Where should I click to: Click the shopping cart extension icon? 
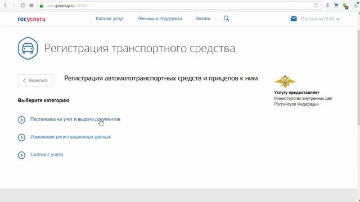click(336, 5)
